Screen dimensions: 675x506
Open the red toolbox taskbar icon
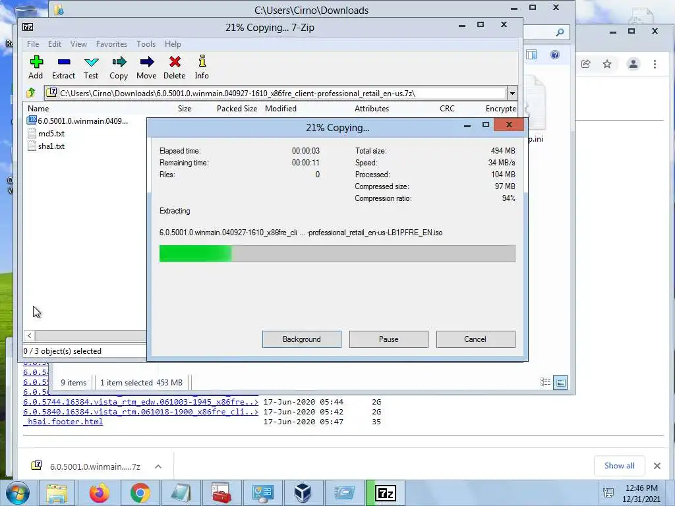[221, 493]
